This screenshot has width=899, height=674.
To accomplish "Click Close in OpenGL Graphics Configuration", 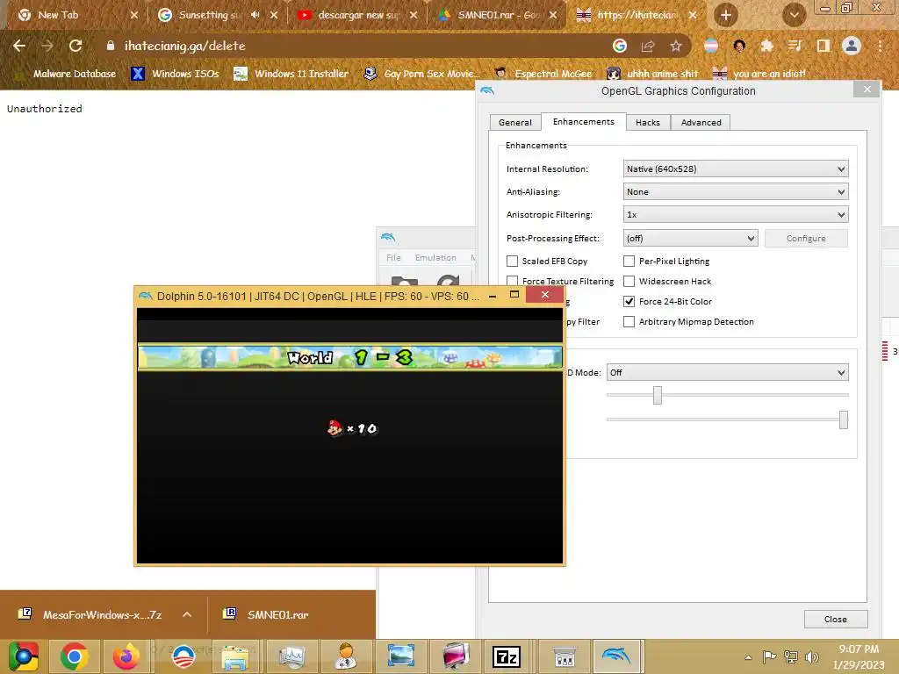I will click(x=836, y=619).
